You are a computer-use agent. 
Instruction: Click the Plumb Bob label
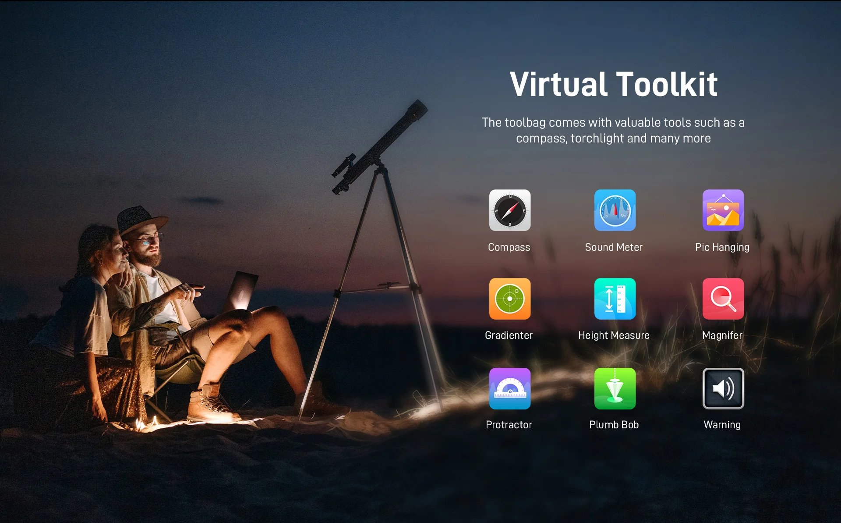tap(614, 425)
